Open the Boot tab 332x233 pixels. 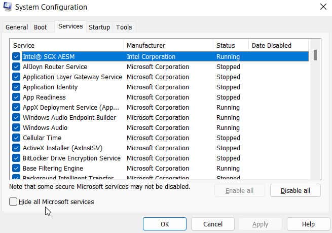point(41,27)
